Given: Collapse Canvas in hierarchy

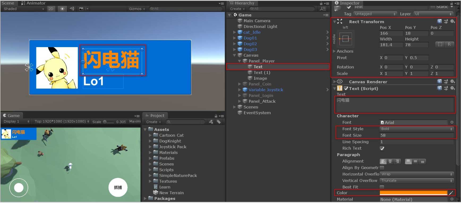Looking at the screenshot, I should (x=234, y=55).
